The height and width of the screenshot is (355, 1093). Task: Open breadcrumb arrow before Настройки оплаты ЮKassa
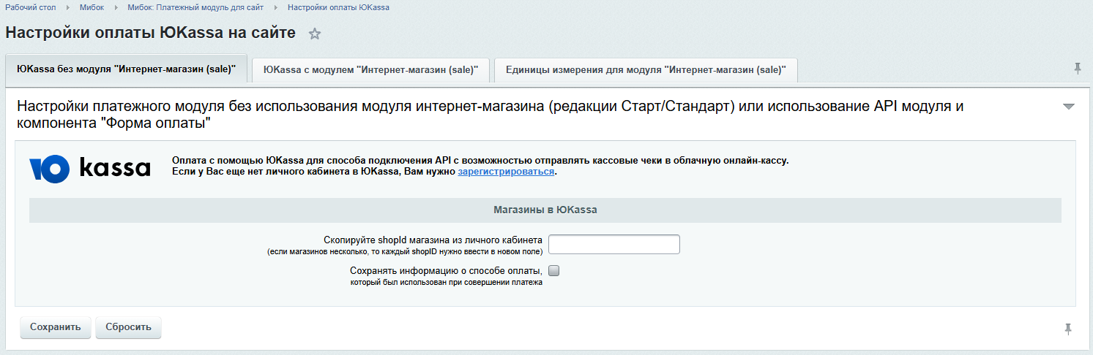[276, 7]
